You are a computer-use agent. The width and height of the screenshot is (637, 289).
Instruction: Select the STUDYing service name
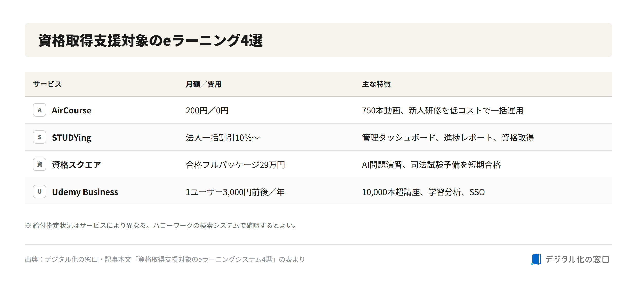point(71,138)
